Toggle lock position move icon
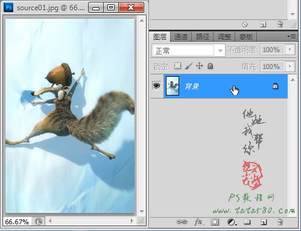The height and width of the screenshot is (231, 301). point(199,66)
